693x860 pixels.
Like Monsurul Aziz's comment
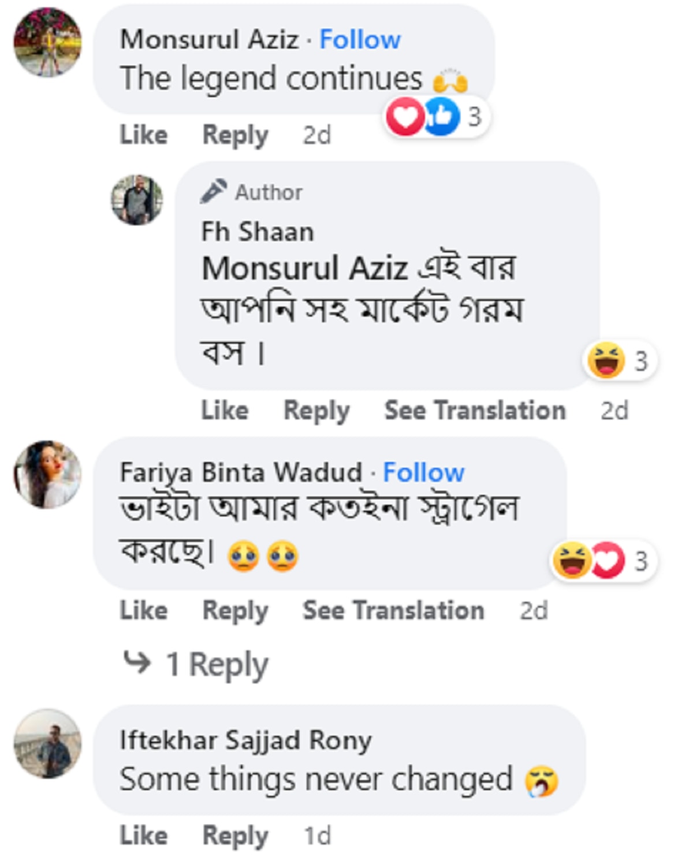[144, 135]
